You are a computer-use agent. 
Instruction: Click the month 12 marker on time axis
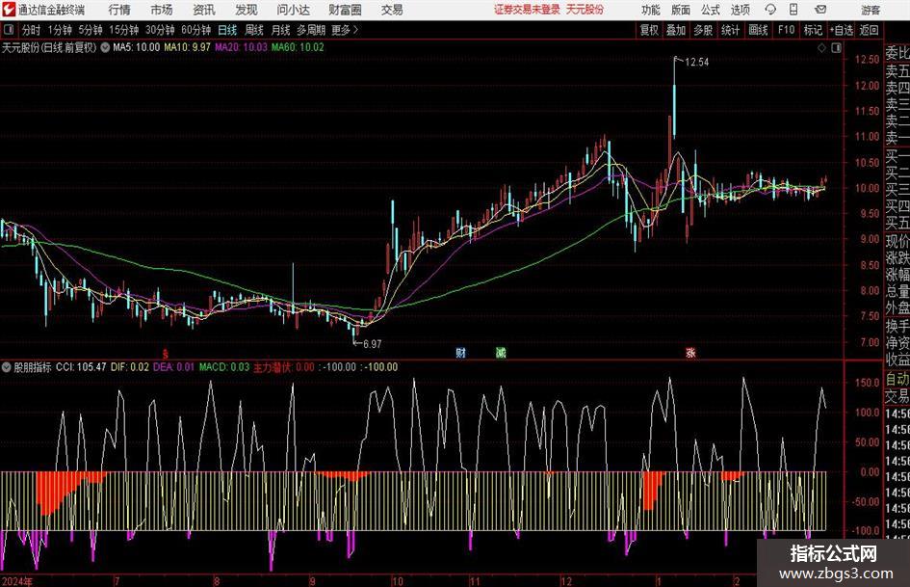(566, 581)
